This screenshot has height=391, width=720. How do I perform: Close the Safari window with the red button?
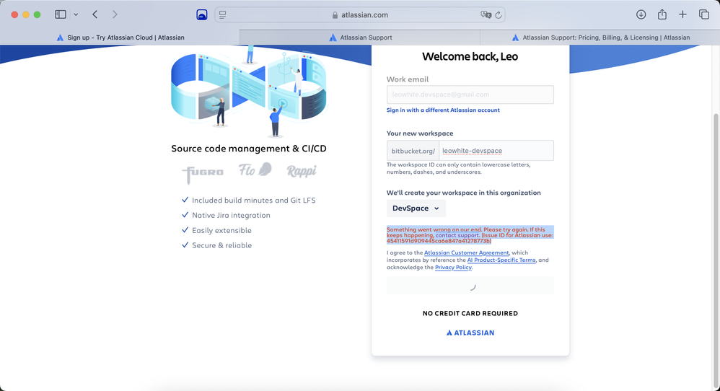(14, 14)
